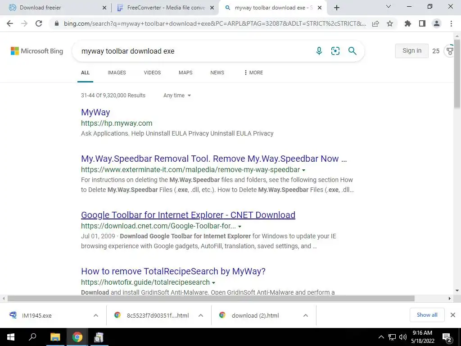The width and height of the screenshot is (461, 346).
Task: Expand options for download (2).html
Action: [x=306, y=315]
